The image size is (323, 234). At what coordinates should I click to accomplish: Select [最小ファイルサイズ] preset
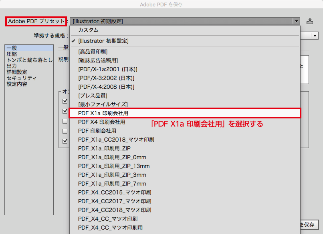[x=185, y=104]
